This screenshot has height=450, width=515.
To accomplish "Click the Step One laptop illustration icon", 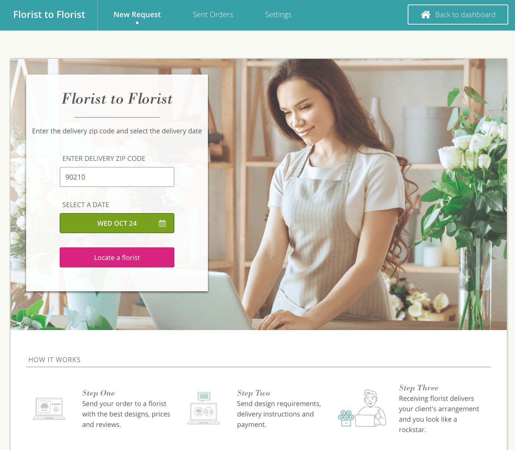I will point(49,409).
